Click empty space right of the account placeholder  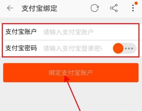click(x=115, y=32)
